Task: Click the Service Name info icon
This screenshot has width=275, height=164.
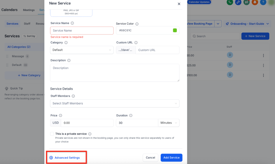Action: [72, 23]
